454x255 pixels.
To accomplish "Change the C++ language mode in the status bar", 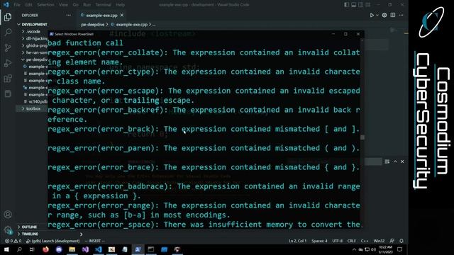I will [365, 241].
